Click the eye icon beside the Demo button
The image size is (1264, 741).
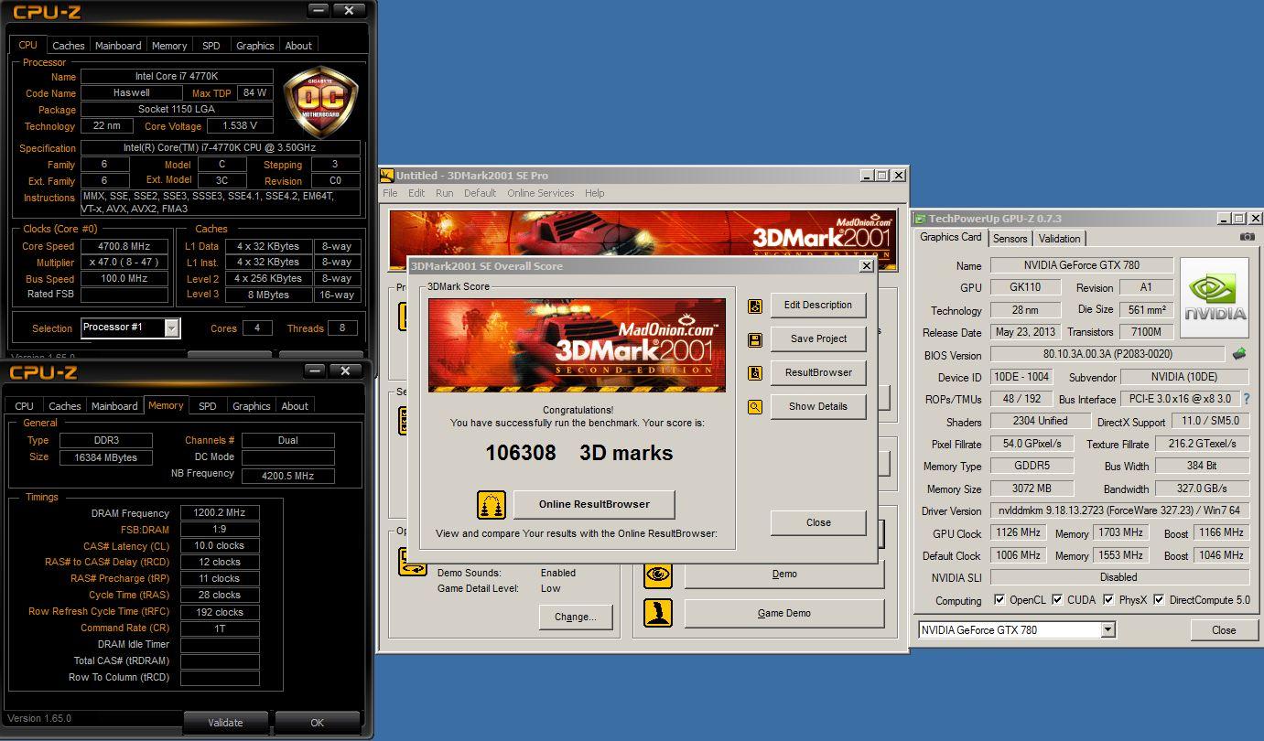tap(658, 575)
